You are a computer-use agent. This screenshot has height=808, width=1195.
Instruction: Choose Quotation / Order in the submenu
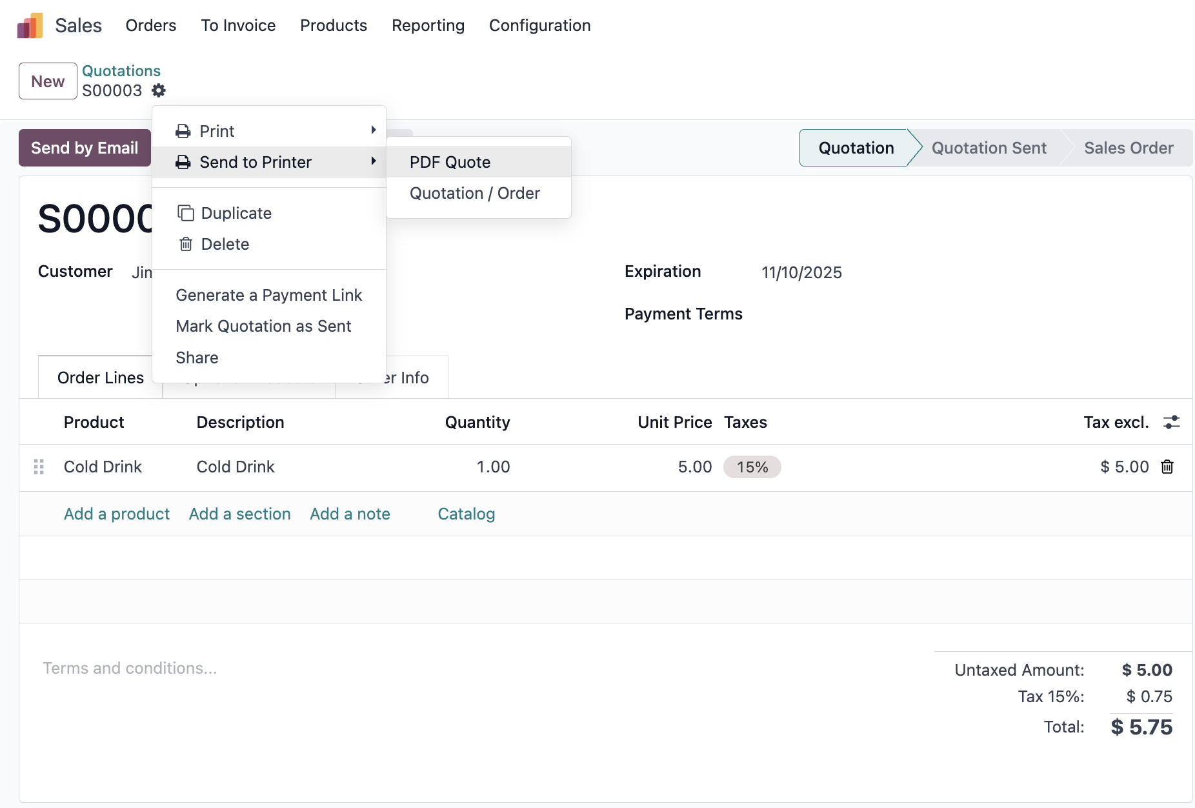474,193
